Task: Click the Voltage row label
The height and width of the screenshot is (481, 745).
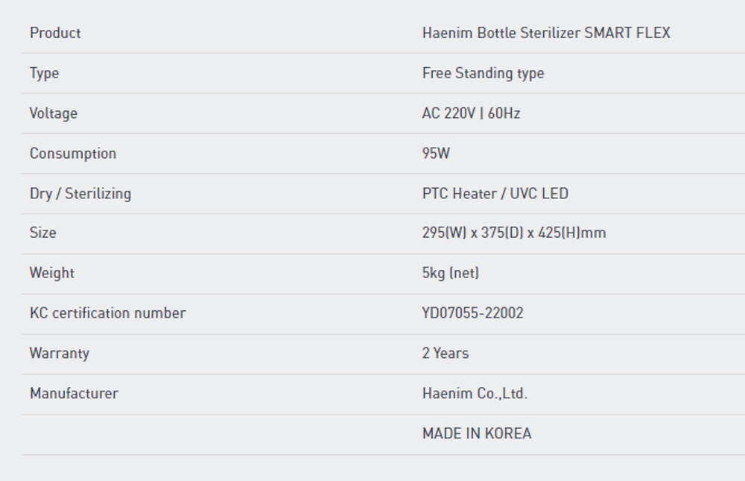Action: pos(53,113)
